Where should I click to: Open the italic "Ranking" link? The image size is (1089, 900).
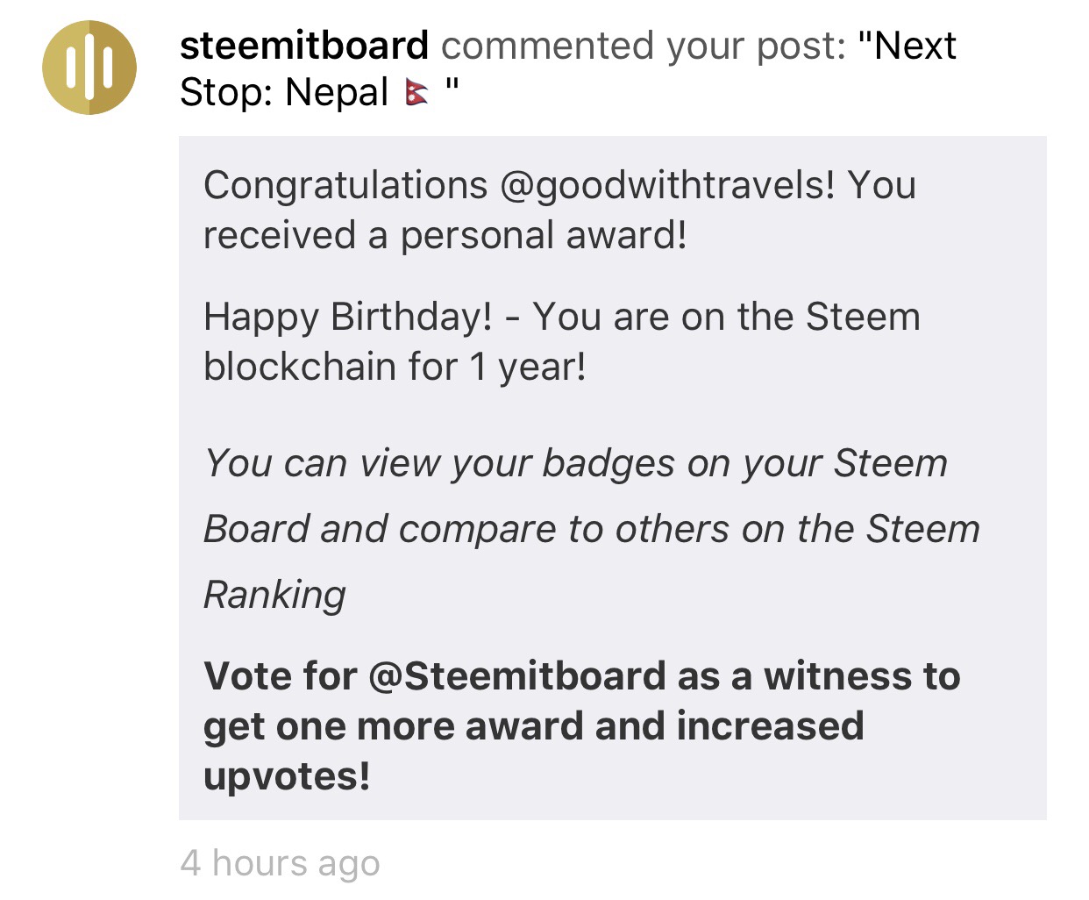click(274, 595)
